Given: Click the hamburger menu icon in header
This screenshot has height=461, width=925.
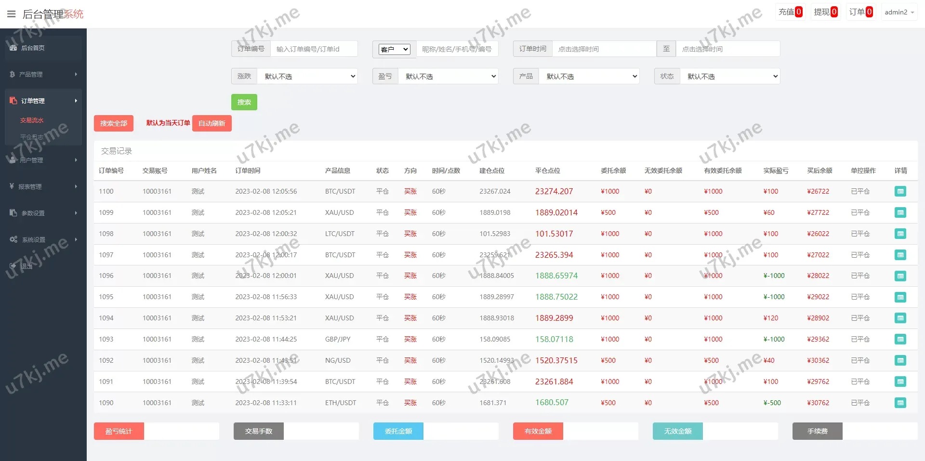Looking at the screenshot, I should (12, 14).
